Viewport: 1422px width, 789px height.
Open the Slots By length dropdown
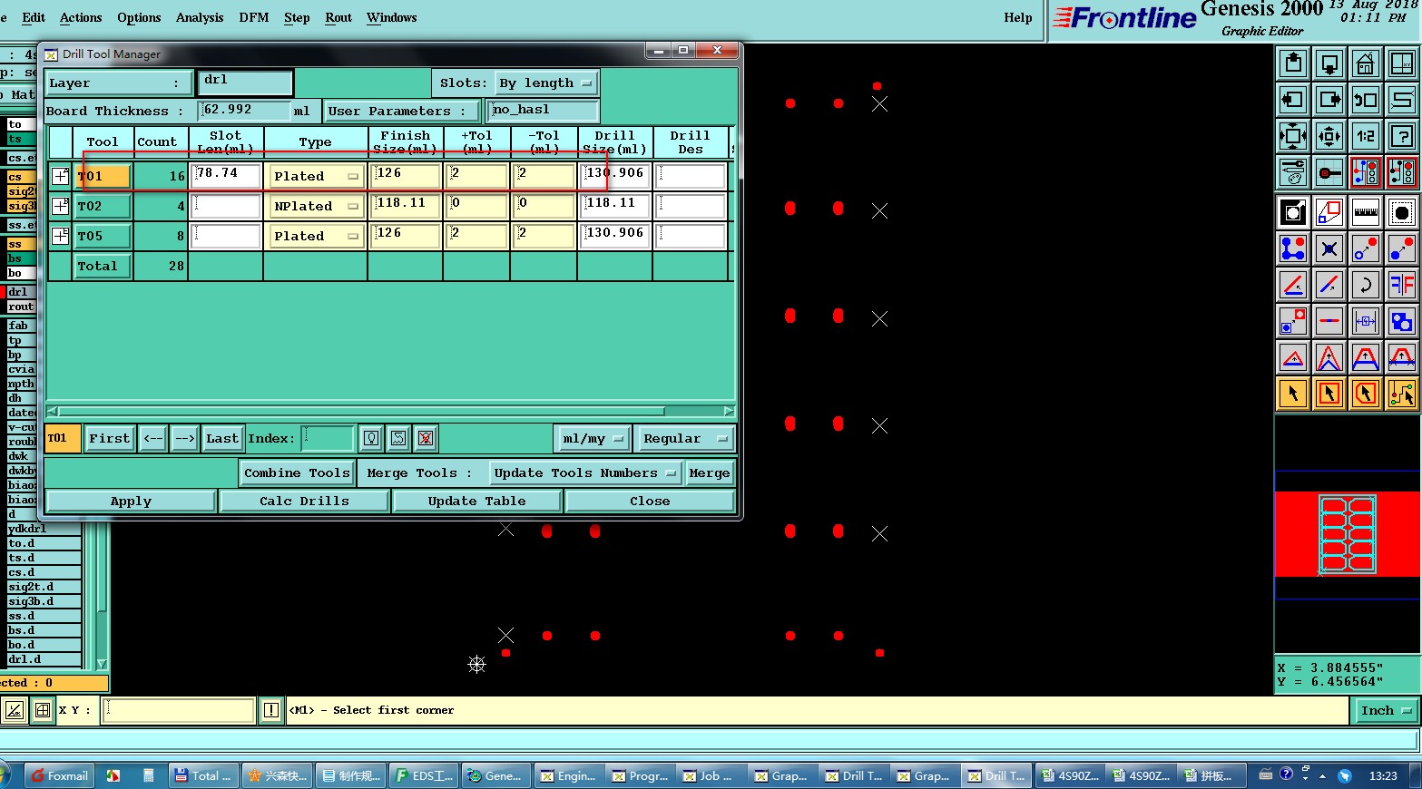(546, 83)
